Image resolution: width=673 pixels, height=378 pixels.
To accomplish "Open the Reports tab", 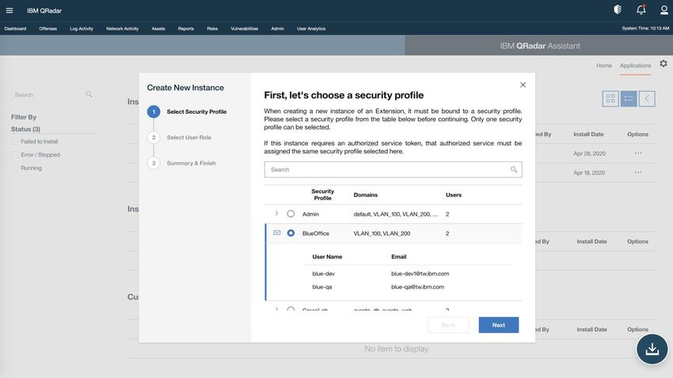I will (186, 28).
